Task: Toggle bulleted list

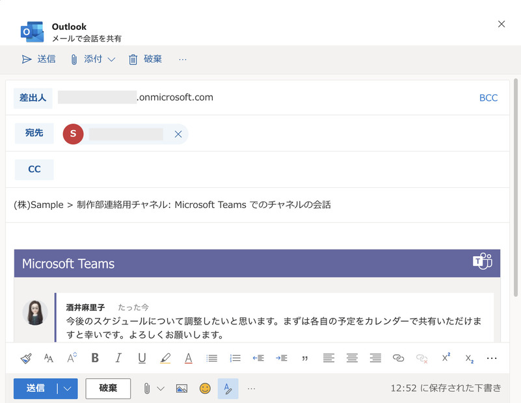Action: [x=211, y=358]
